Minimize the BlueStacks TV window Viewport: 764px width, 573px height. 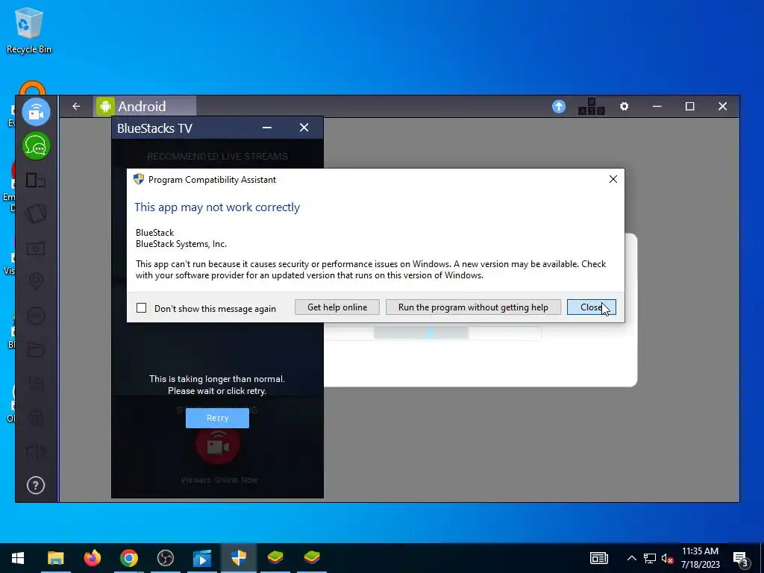pos(267,128)
